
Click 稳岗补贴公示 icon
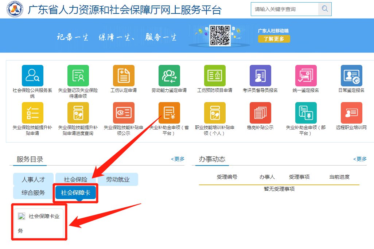[260, 113]
